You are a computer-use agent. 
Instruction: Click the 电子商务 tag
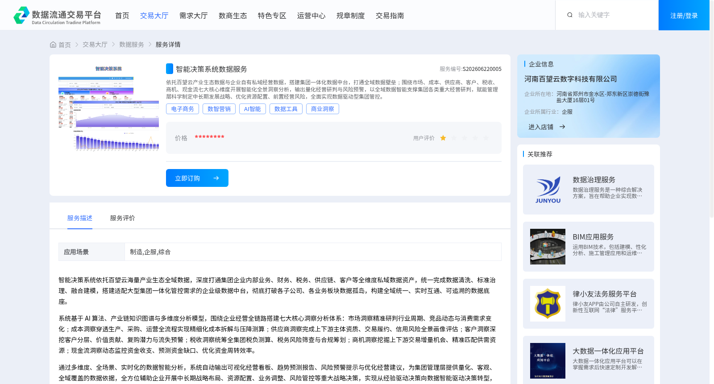(x=183, y=109)
